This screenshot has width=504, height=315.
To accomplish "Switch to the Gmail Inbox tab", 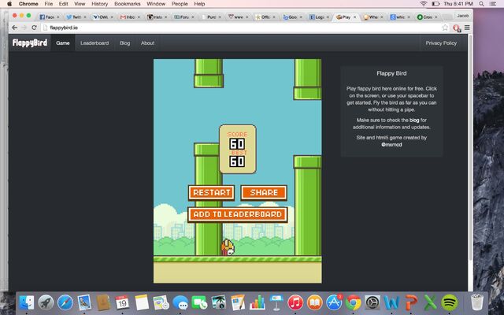I will [x=129, y=17].
